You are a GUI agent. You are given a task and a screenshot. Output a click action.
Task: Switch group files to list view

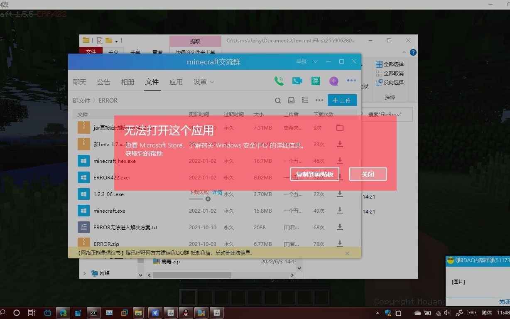point(305,100)
